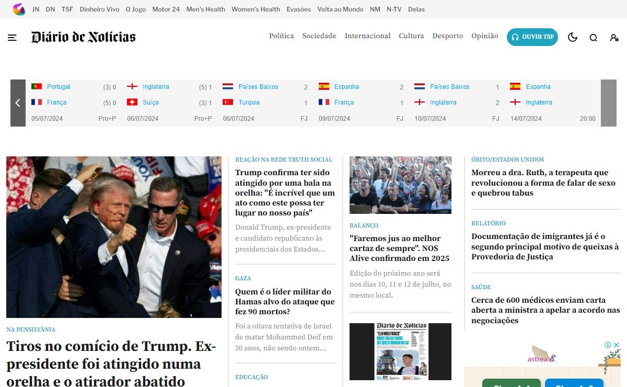Open Volta ao Mundo link
The width and height of the screenshot is (627, 387).
click(x=341, y=9)
